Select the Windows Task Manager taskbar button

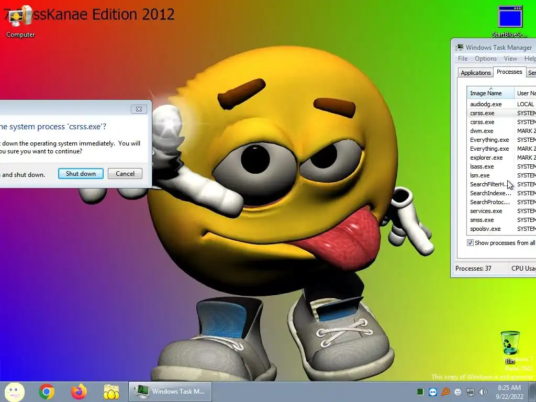[170, 392]
